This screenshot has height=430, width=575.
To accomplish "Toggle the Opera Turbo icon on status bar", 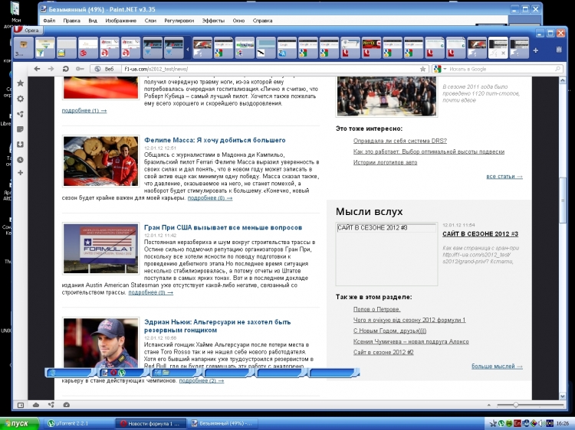I will [67, 405].
